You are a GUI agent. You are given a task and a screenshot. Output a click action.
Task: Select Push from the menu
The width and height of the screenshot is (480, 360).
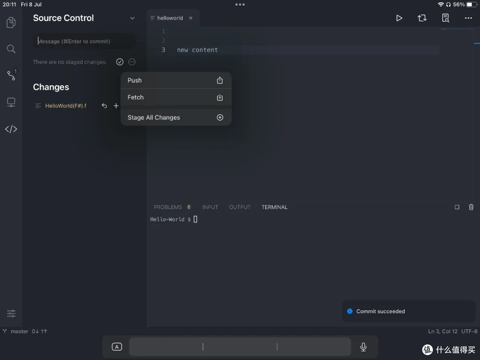(x=176, y=80)
